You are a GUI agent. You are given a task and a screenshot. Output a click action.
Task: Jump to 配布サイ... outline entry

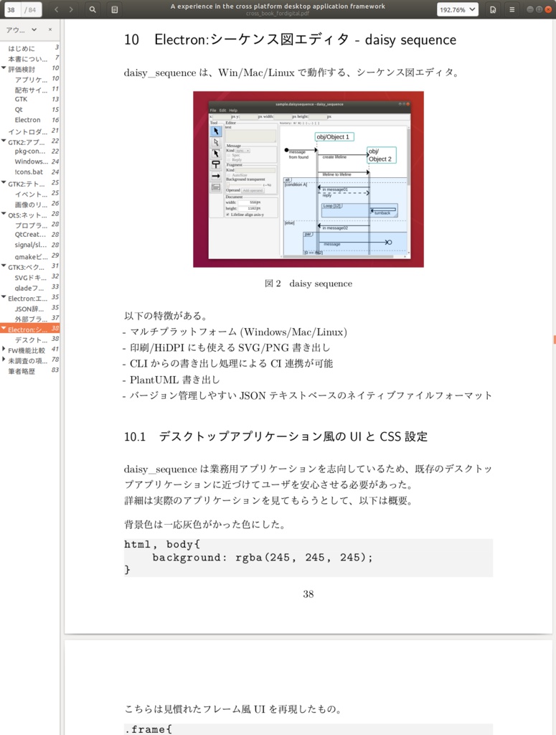click(x=31, y=90)
